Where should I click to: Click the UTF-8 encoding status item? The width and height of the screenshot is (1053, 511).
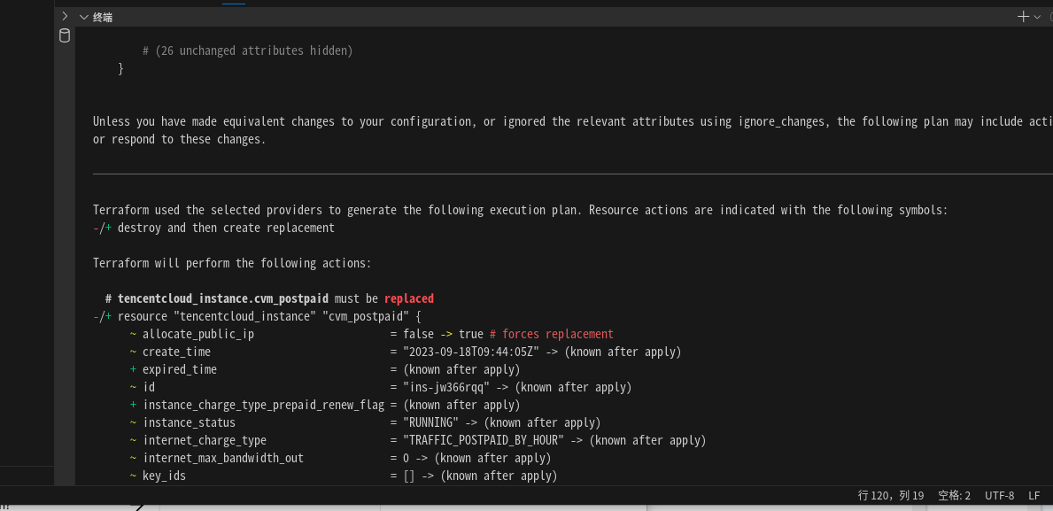999,495
